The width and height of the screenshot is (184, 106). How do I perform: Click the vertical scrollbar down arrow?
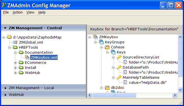coord(180,90)
